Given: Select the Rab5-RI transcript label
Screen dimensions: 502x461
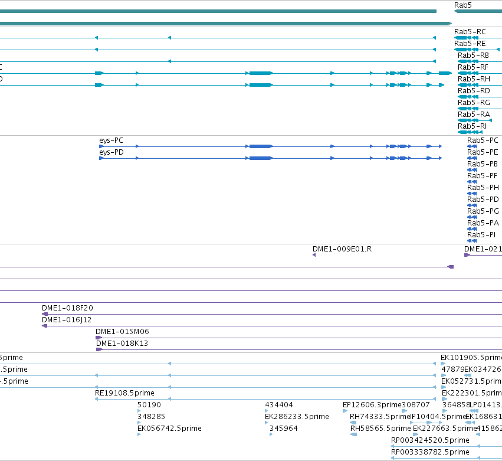Looking at the screenshot, I should [x=472, y=126].
